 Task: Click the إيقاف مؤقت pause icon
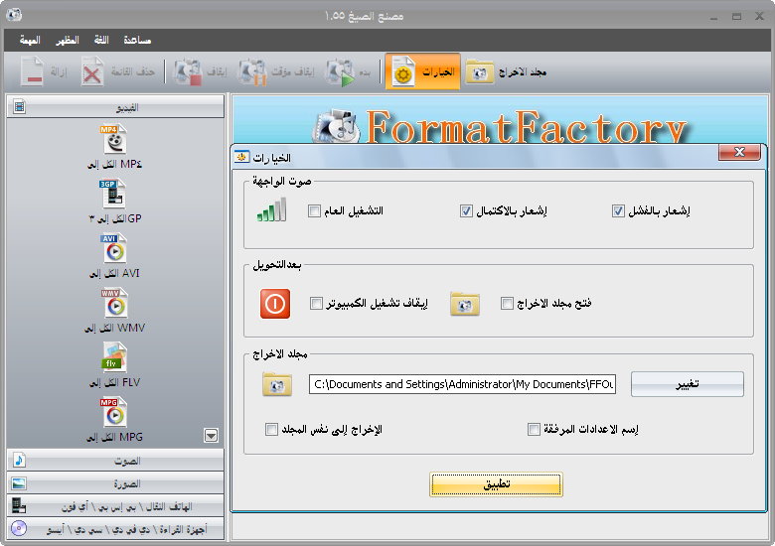click(x=252, y=72)
